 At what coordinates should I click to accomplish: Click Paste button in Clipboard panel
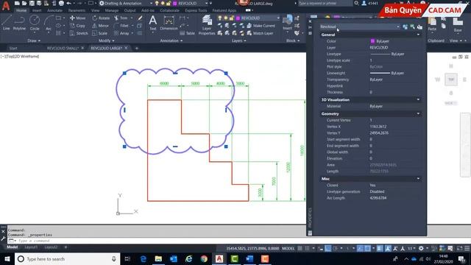click(x=432, y=24)
